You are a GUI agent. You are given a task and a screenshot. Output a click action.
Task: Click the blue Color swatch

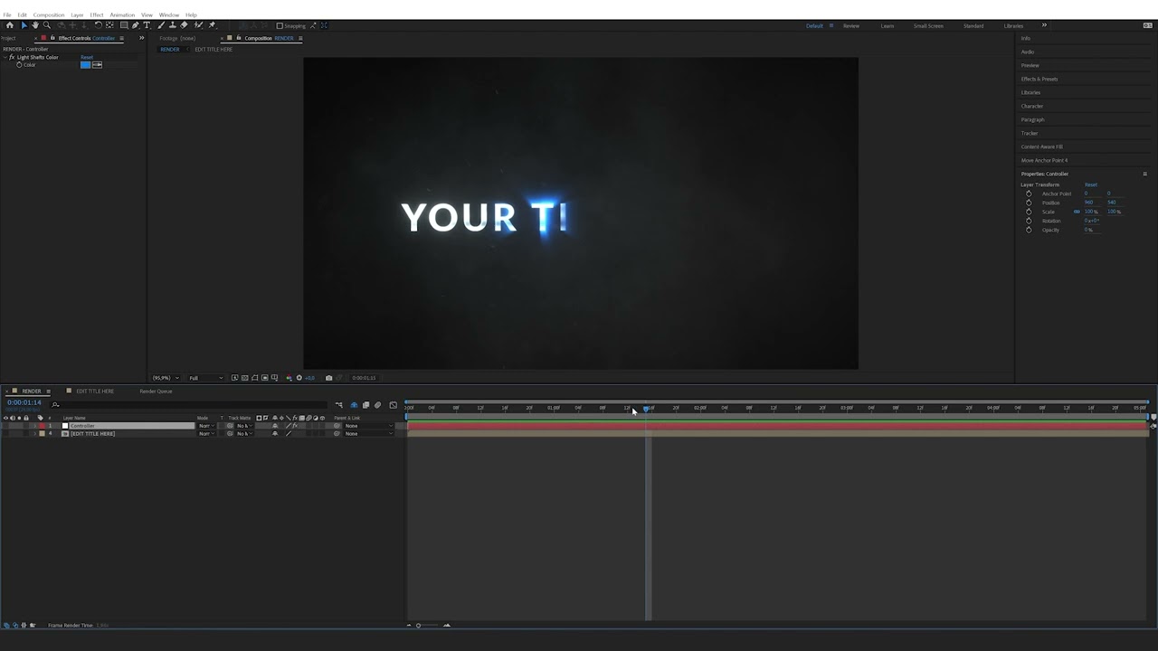(x=86, y=65)
